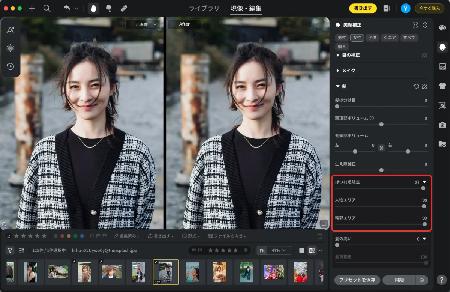This screenshot has height=292, width=450.
Task: Select the 女性 gender filter
Action: pyautogui.click(x=357, y=38)
